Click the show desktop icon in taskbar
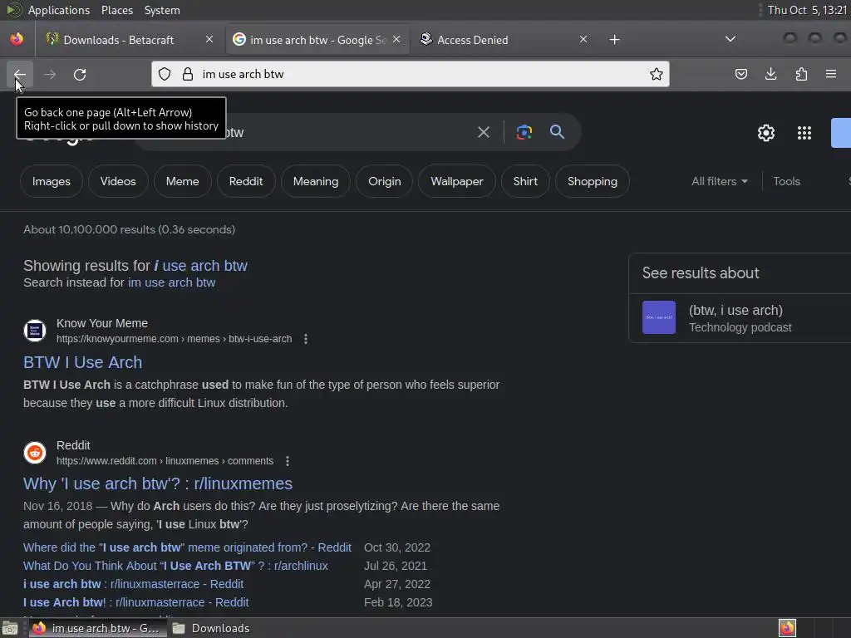The width and height of the screenshot is (851, 638). [10, 628]
